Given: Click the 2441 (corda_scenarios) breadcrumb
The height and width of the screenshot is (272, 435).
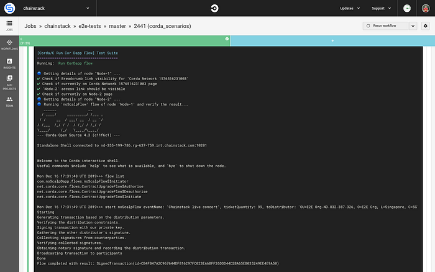Looking at the screenshot, I should pos(162,26).
